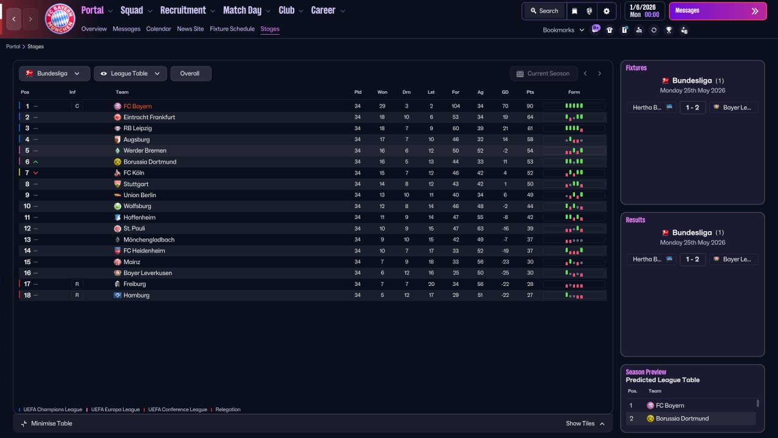This screenshot has width=778, height=438.
Task: Click the Bayer Leverkusen crest in Results panel
Action: coord(717,259)
